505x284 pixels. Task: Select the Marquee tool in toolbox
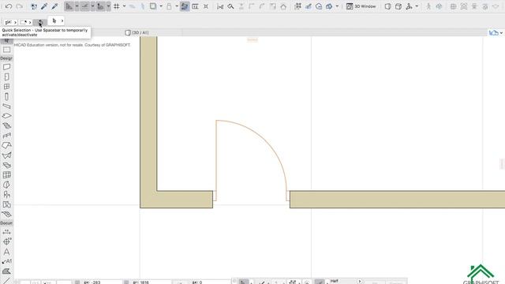point(6,50)
